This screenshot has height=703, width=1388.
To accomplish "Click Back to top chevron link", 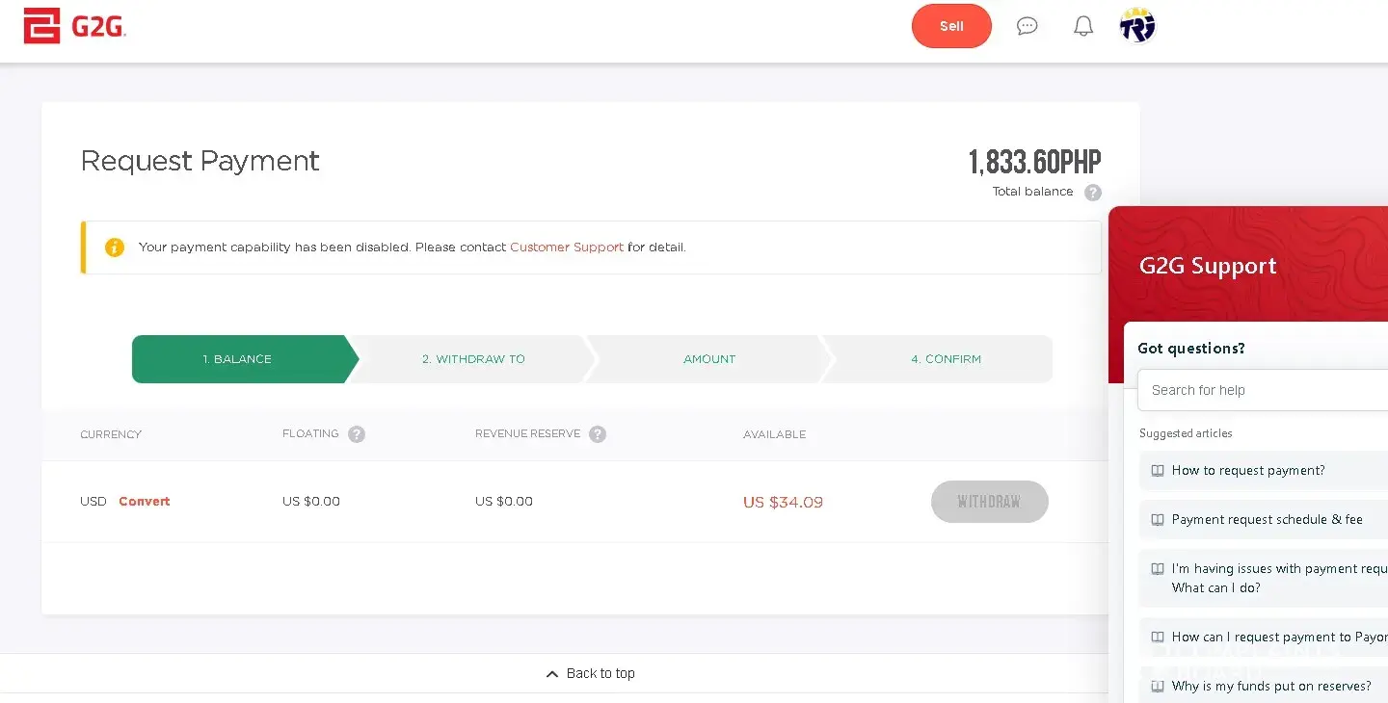I will pos(591,673).
